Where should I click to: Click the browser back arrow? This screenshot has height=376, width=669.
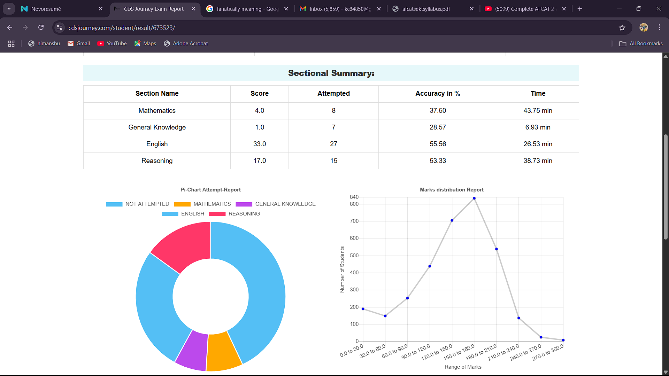[x=9, y=28]
